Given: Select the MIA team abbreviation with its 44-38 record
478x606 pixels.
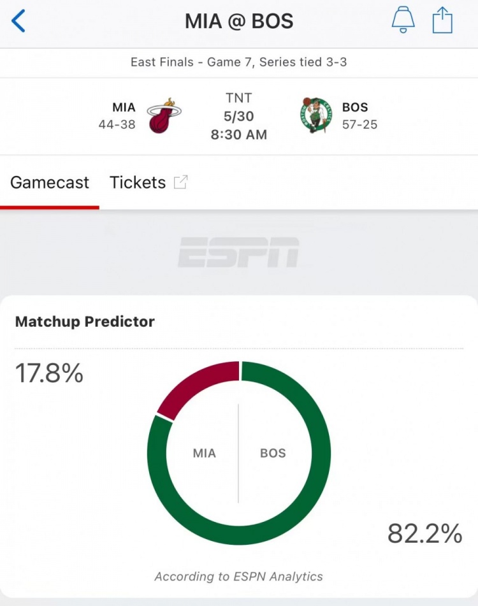Looking at the screenshot, I should (x=117, y=115).
